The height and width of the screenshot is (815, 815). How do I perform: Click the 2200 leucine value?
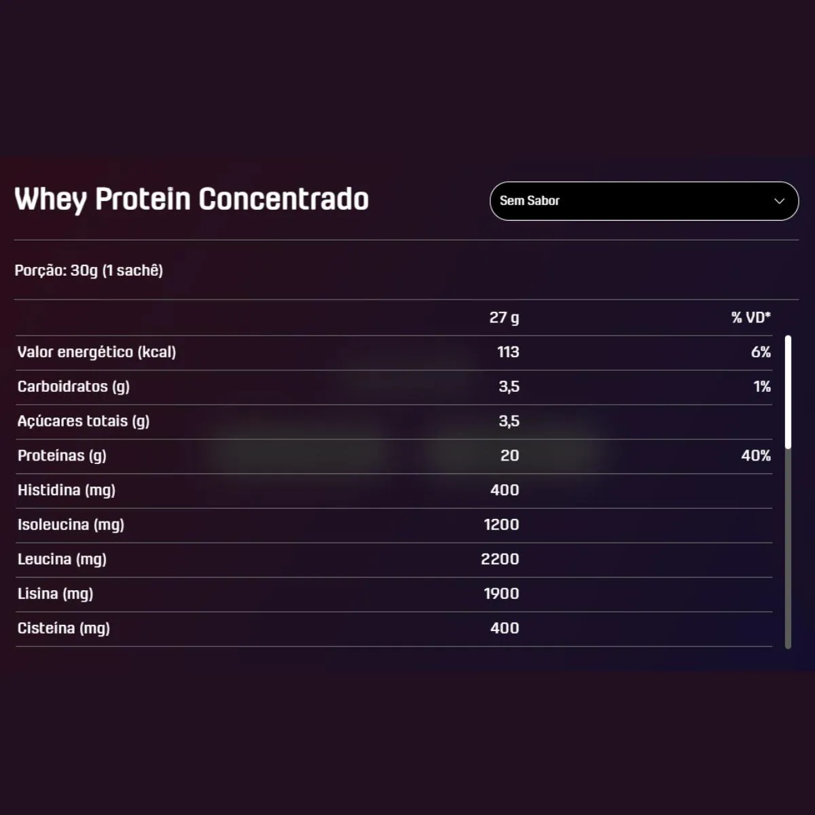click(500, 559)
